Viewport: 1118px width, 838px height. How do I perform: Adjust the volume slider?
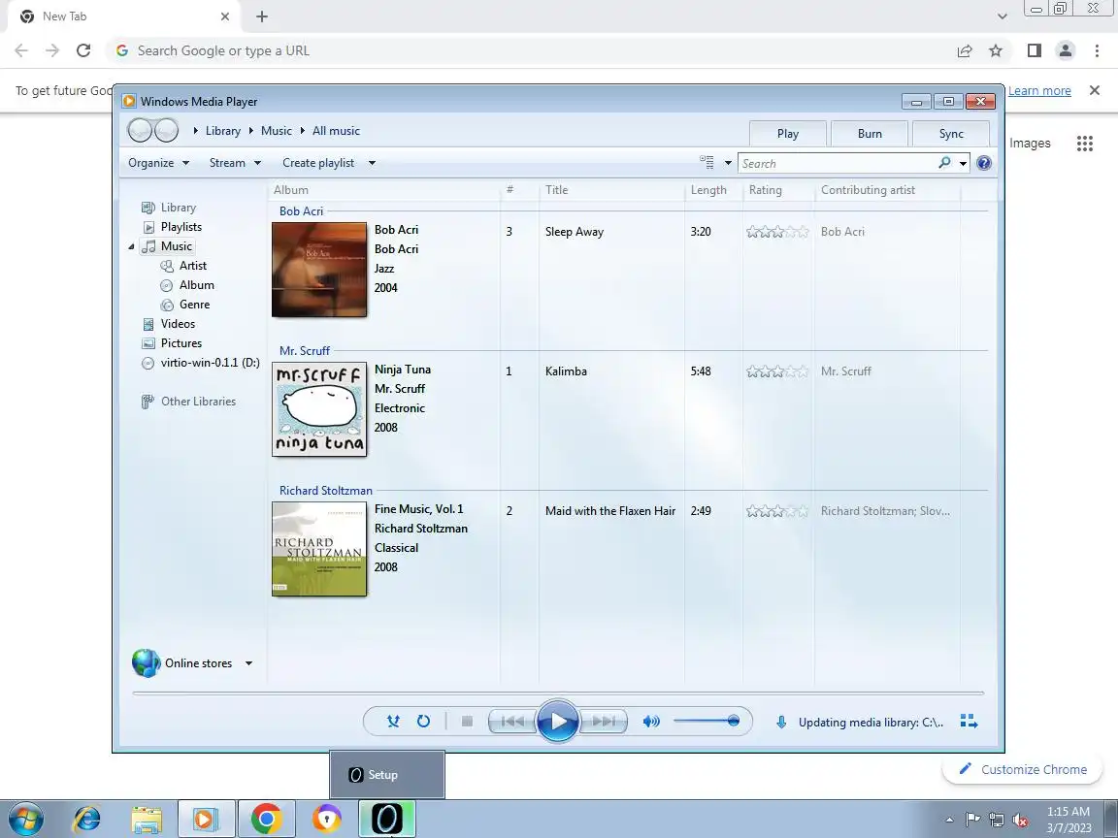pyautogui.click(x=706, y=722)
